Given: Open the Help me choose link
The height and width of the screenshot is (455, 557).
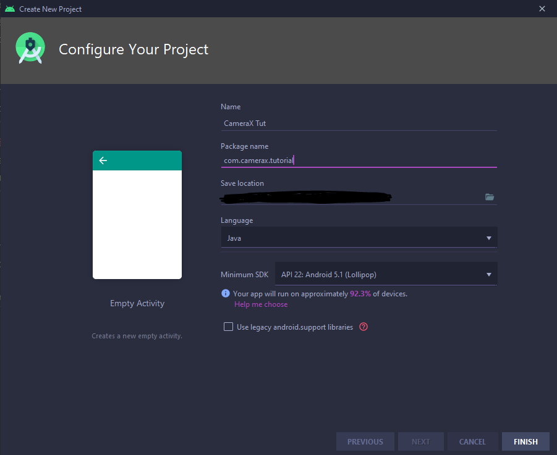Looking at the screenshot, I should [261, 304].
